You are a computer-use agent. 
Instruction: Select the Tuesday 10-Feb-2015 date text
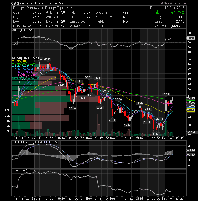pos(167,8)
